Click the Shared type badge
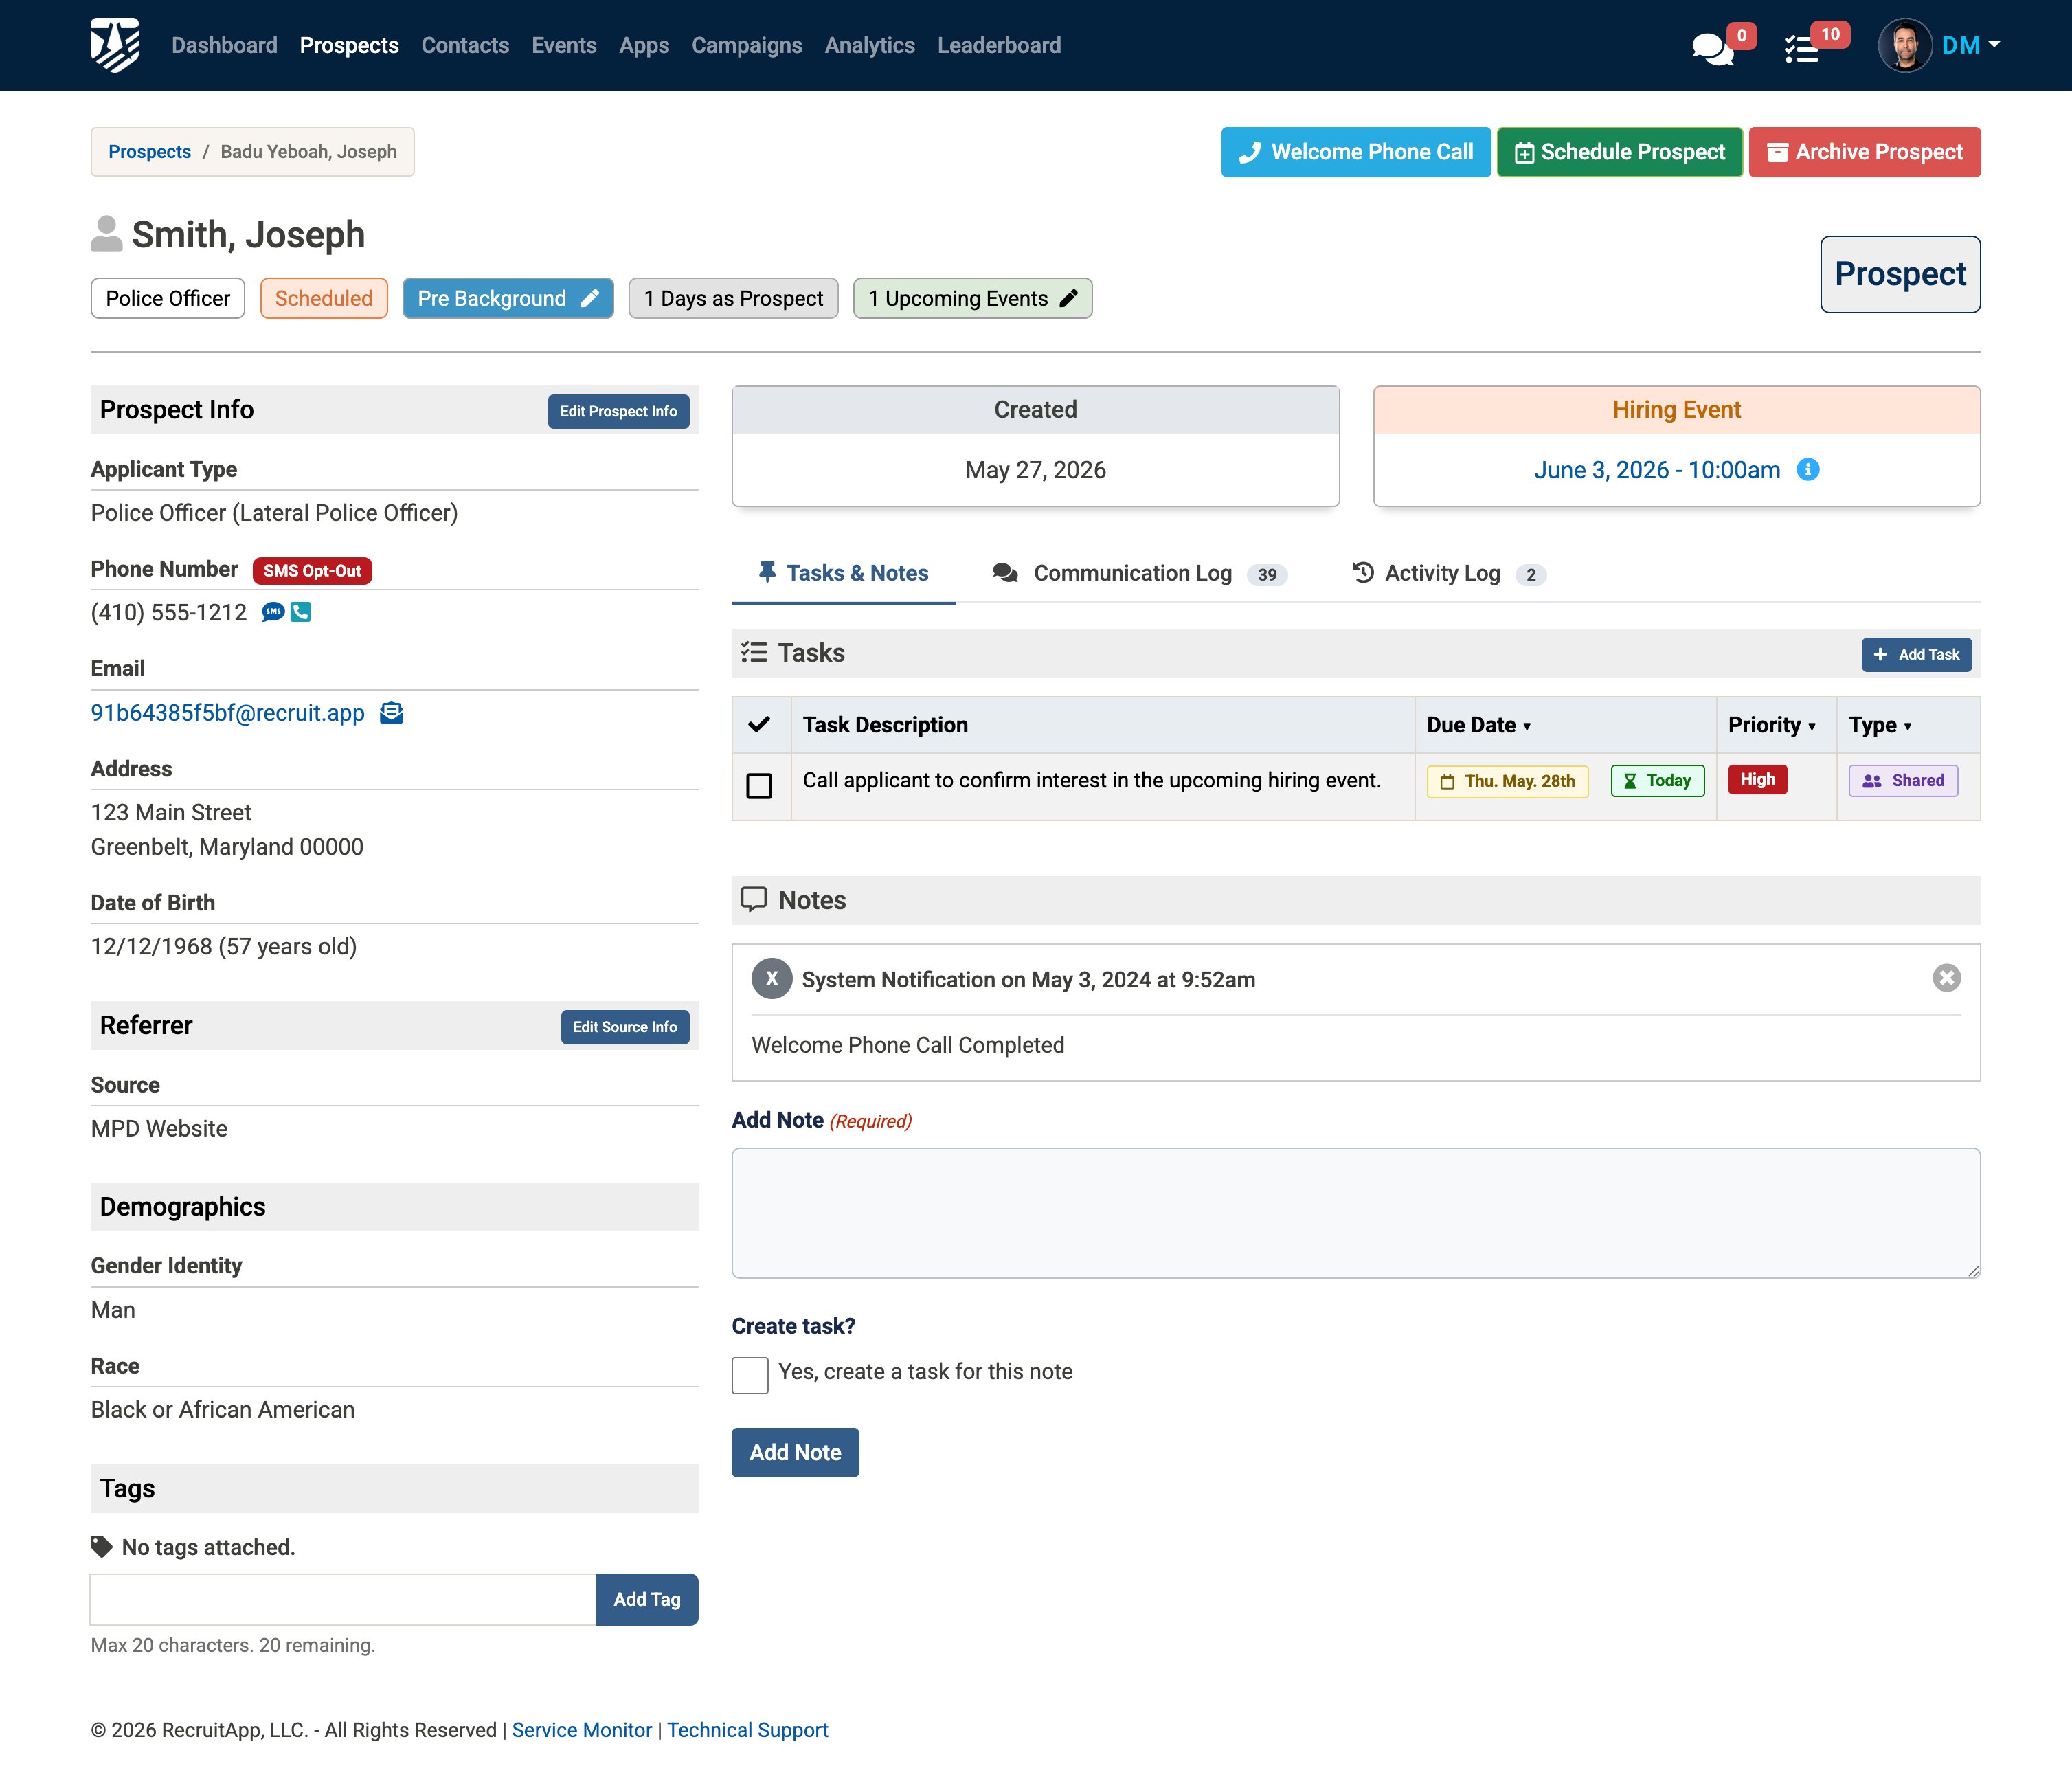This screenshot has width=2072, height=1768. click(1903, 780)
